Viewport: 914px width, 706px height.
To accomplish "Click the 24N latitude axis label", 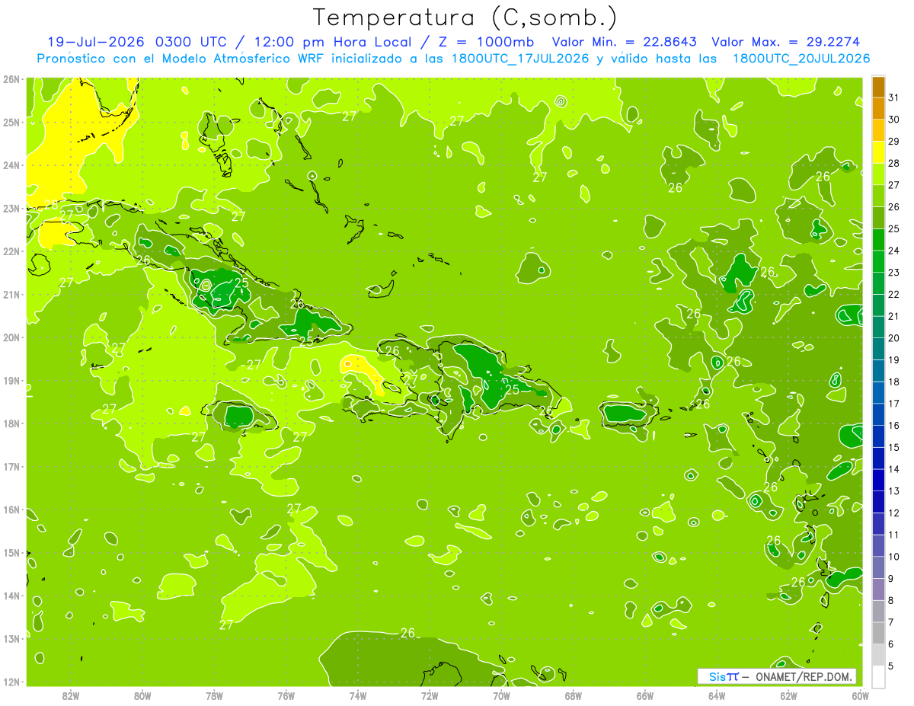I will click(x=11, y=165).
